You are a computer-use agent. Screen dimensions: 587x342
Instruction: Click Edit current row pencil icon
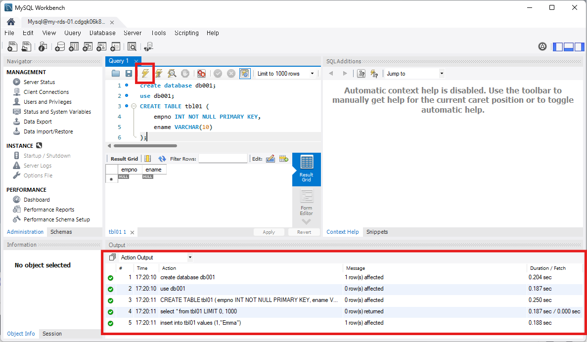point(271,159)
